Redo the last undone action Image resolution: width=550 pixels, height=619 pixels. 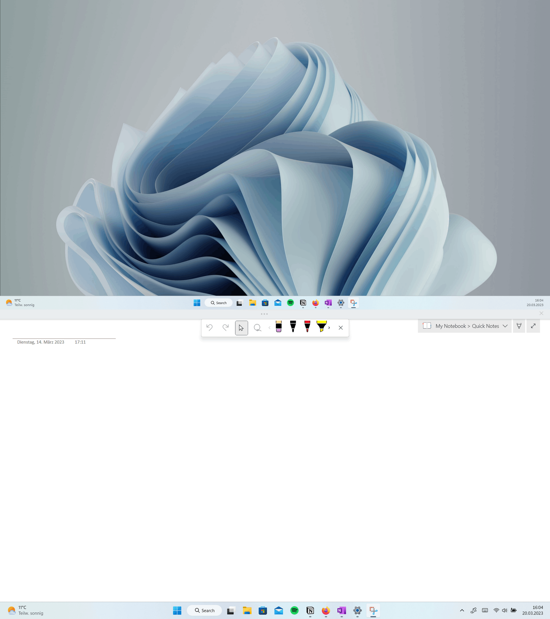[226, 327]
